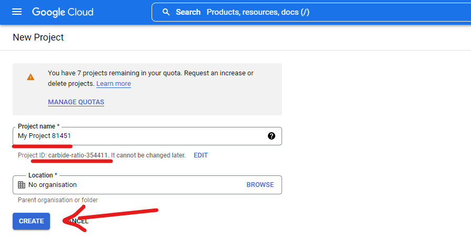Click the Parent organisation or folder hint
This screenshot has height=247, width=471.
click(x=58, y=200)
